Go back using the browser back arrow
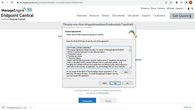195x110 pixels. point(3,2)
